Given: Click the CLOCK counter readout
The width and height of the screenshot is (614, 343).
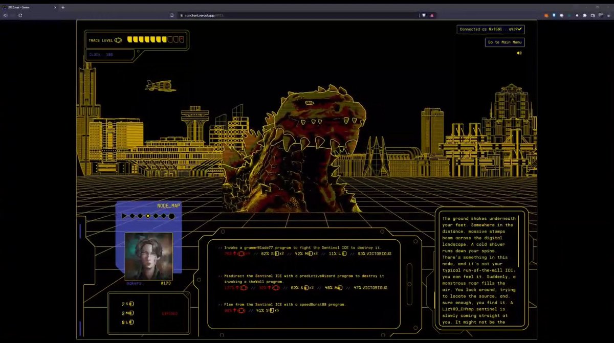Looking at the screenshot, I should [101, 54].
